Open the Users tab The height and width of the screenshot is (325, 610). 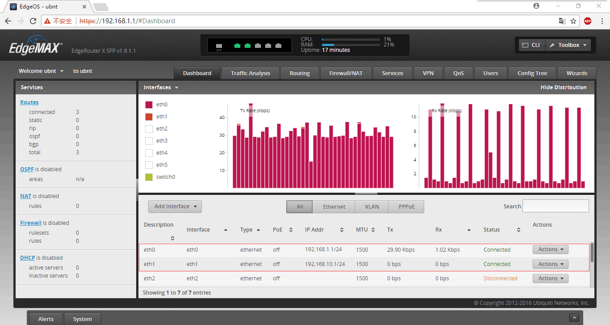point(491,73)
